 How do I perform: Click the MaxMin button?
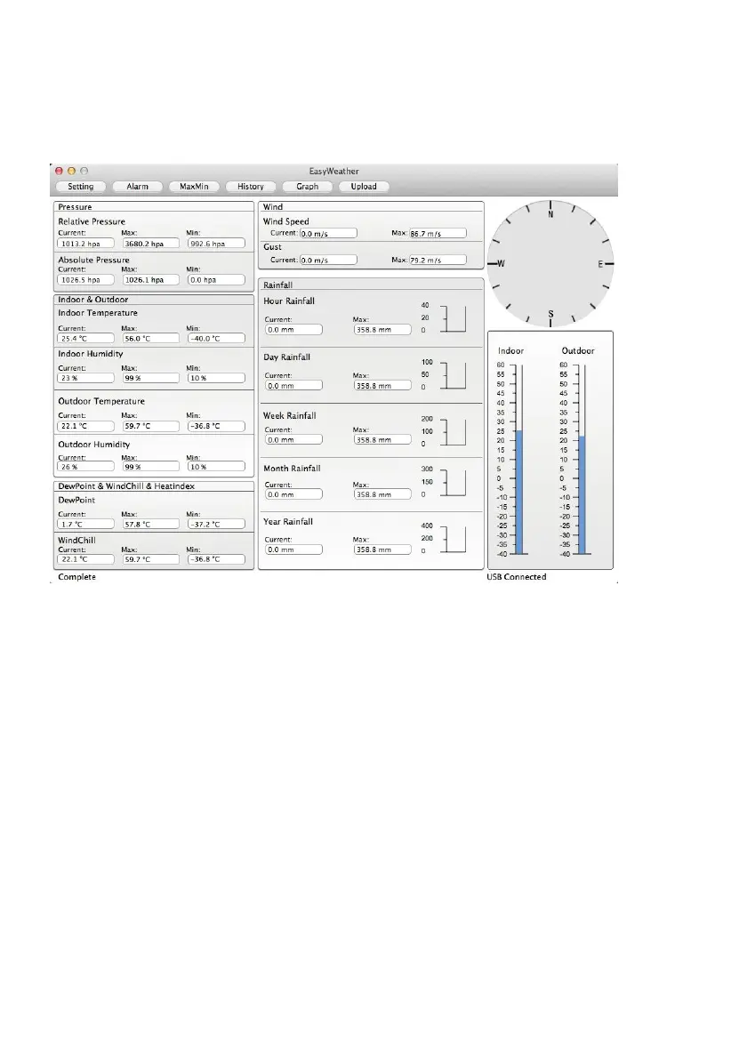tap(194, 187)
